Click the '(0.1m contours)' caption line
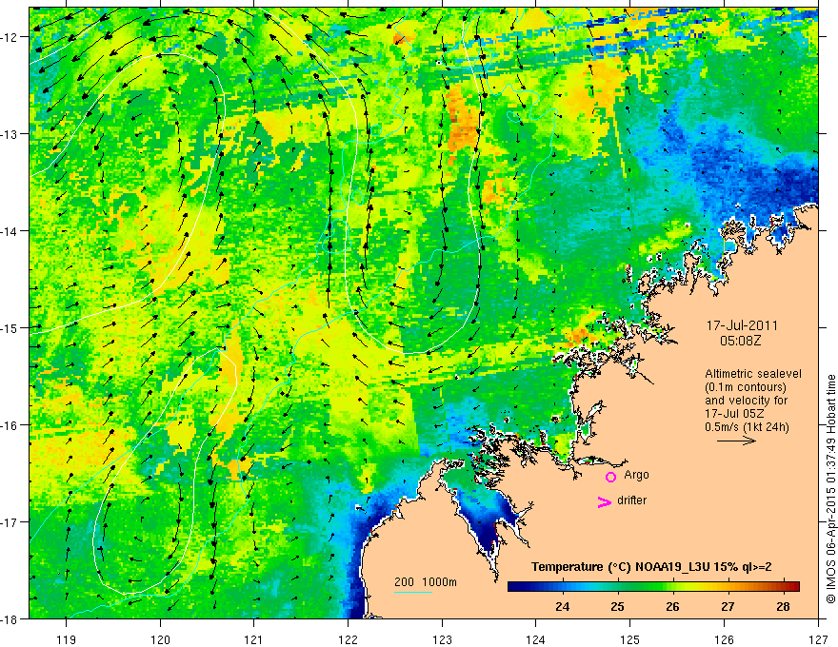Viewport: 838px width, 647px height. click(x=746, y=387)
